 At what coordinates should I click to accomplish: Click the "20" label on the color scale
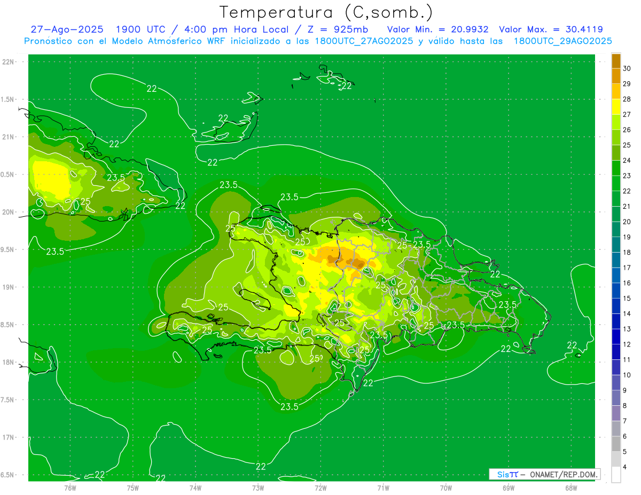pos(627,222)
